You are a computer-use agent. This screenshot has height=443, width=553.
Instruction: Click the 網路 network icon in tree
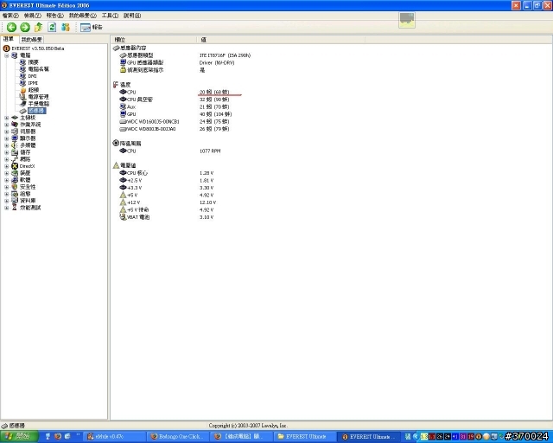(x=15, y=159)
